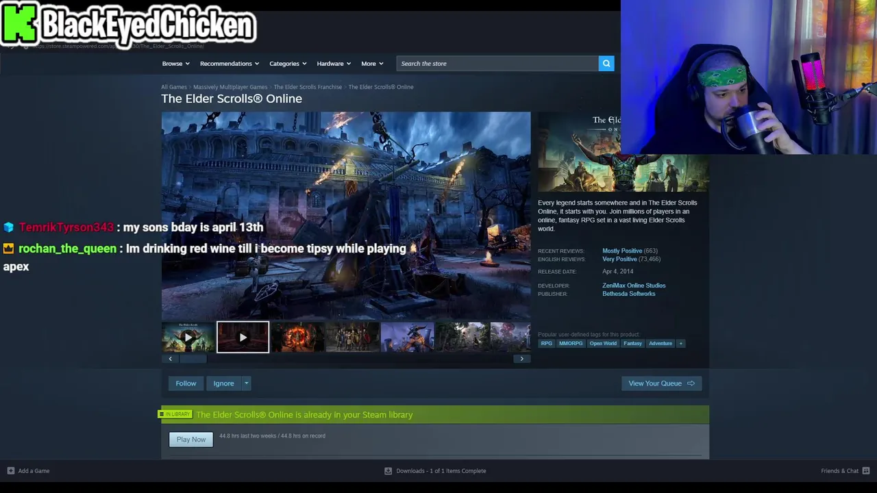
Task: Click the plus button to add tags
Action: 680,344
